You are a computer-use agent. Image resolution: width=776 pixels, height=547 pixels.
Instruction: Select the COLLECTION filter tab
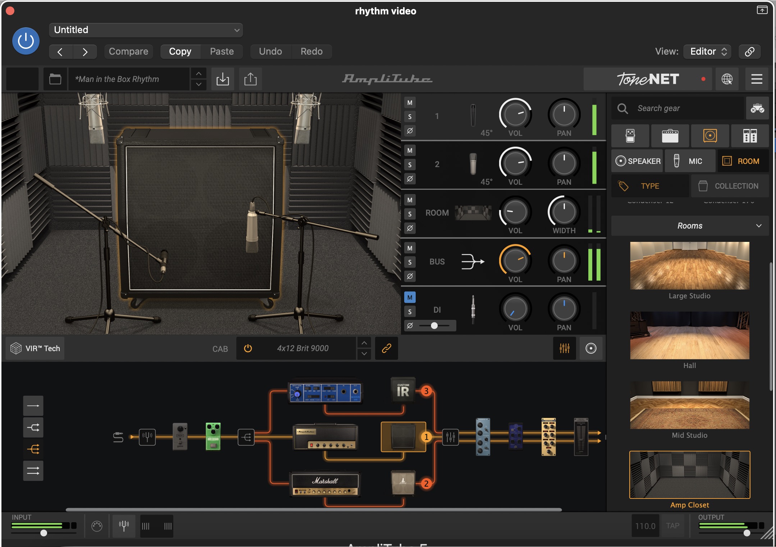730,186
